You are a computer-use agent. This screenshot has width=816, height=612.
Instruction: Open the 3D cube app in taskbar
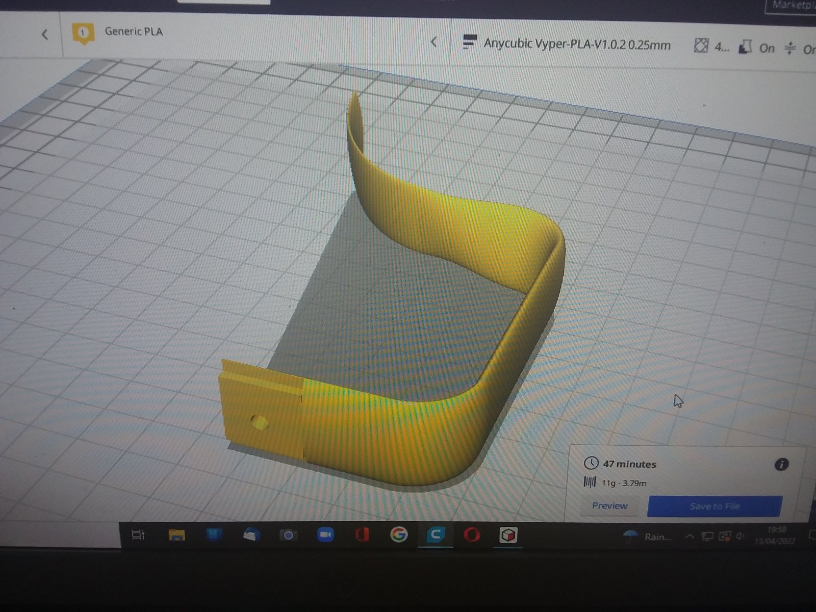coord(508,535)
